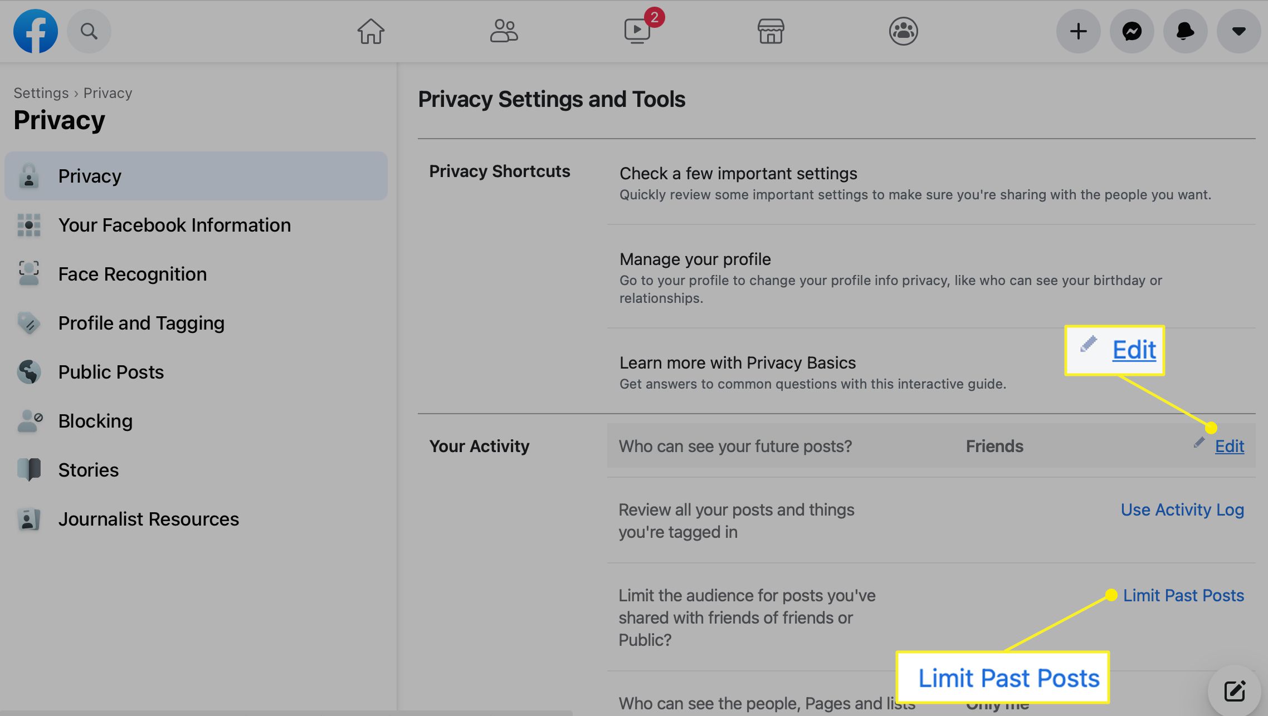This screenshot has width=1268, height=716.
Task: Open the Friends icon in top navigation
Action: (504, 31)
